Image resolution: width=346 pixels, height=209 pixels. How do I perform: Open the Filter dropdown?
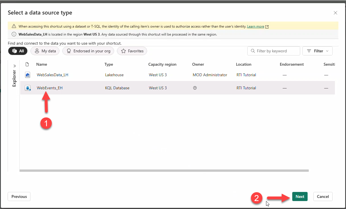317,51
